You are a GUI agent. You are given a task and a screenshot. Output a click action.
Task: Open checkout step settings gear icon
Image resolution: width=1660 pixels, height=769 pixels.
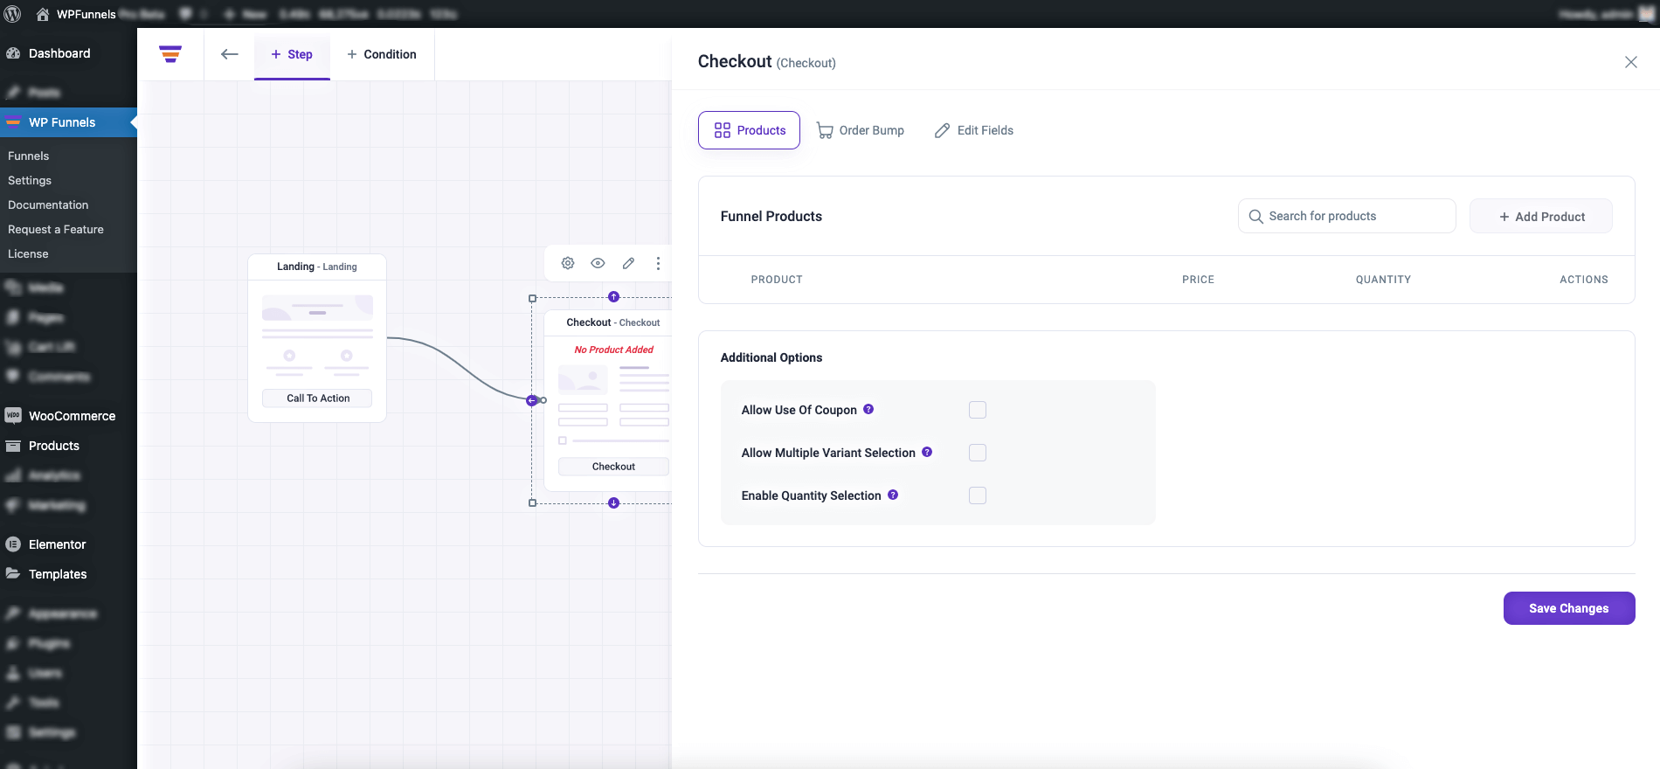pos(568,263)
